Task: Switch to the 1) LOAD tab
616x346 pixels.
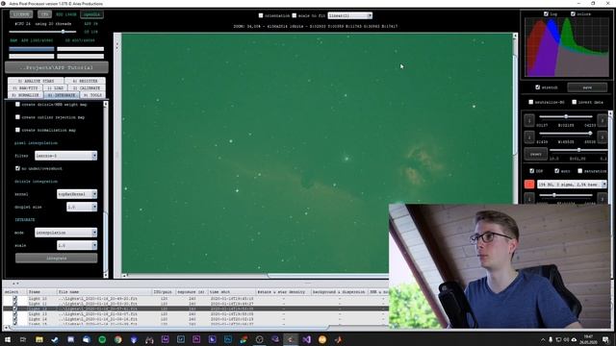Action: tap(55, 87)
